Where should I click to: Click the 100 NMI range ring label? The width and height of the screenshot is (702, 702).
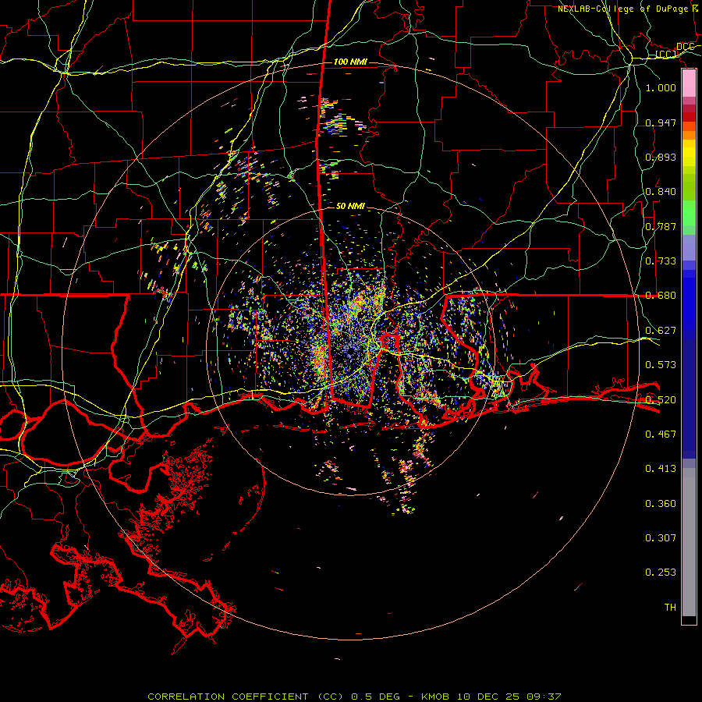350,62
